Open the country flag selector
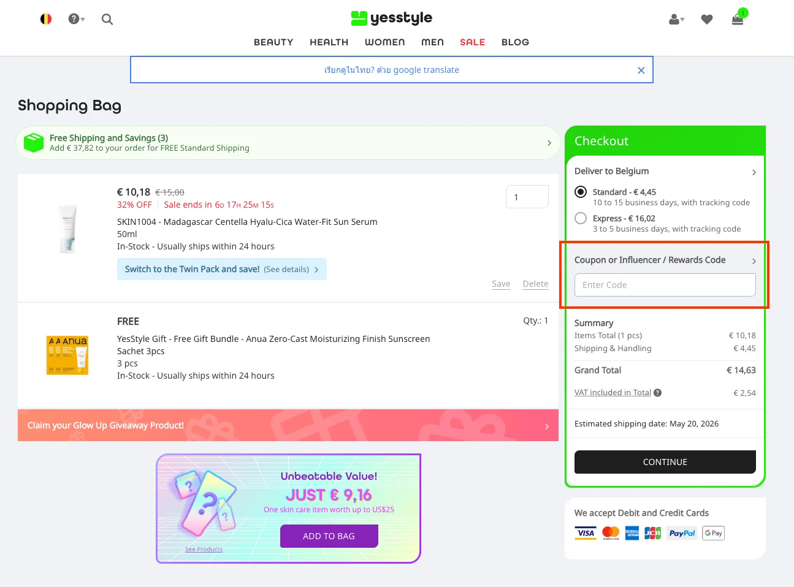The width and height of the screenshot is (794, 587). tap(46, 19)
